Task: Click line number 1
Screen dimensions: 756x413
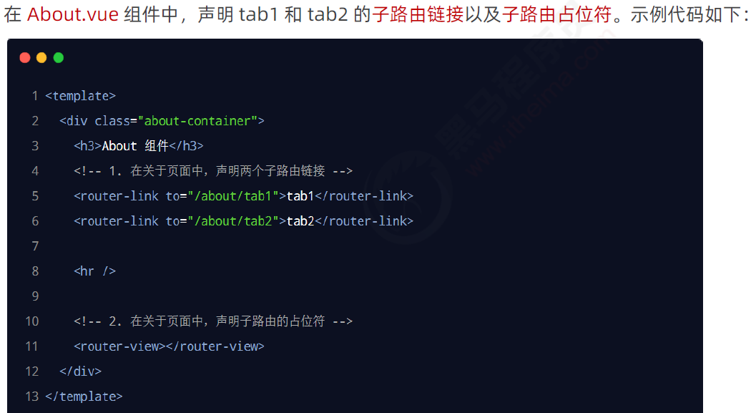Action: pos(35,96)
